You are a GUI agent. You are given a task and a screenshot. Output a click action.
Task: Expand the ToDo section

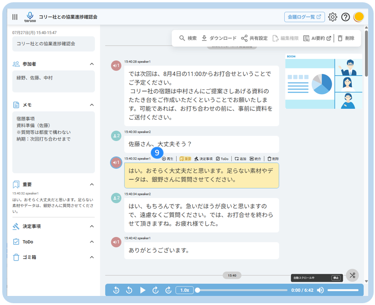tap(92, 242)
